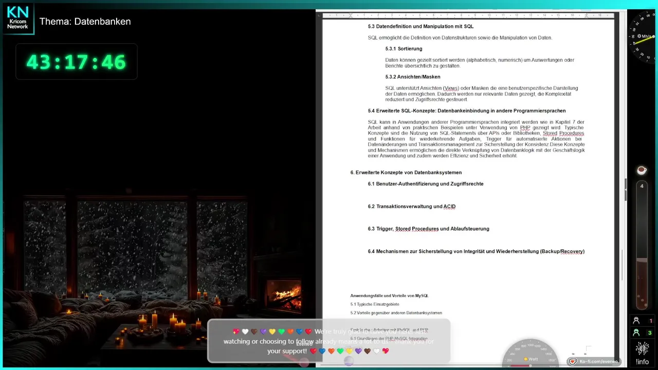Click the Ko-fi.com/eveneo link badge
Image resolution: width=658 pixels, height=370 pixels.
coord(594,361)
